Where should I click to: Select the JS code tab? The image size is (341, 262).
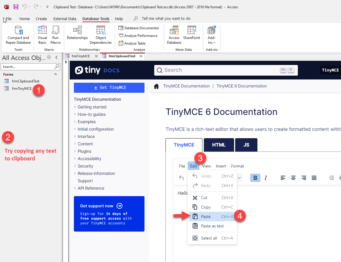(x=246, y=145)
